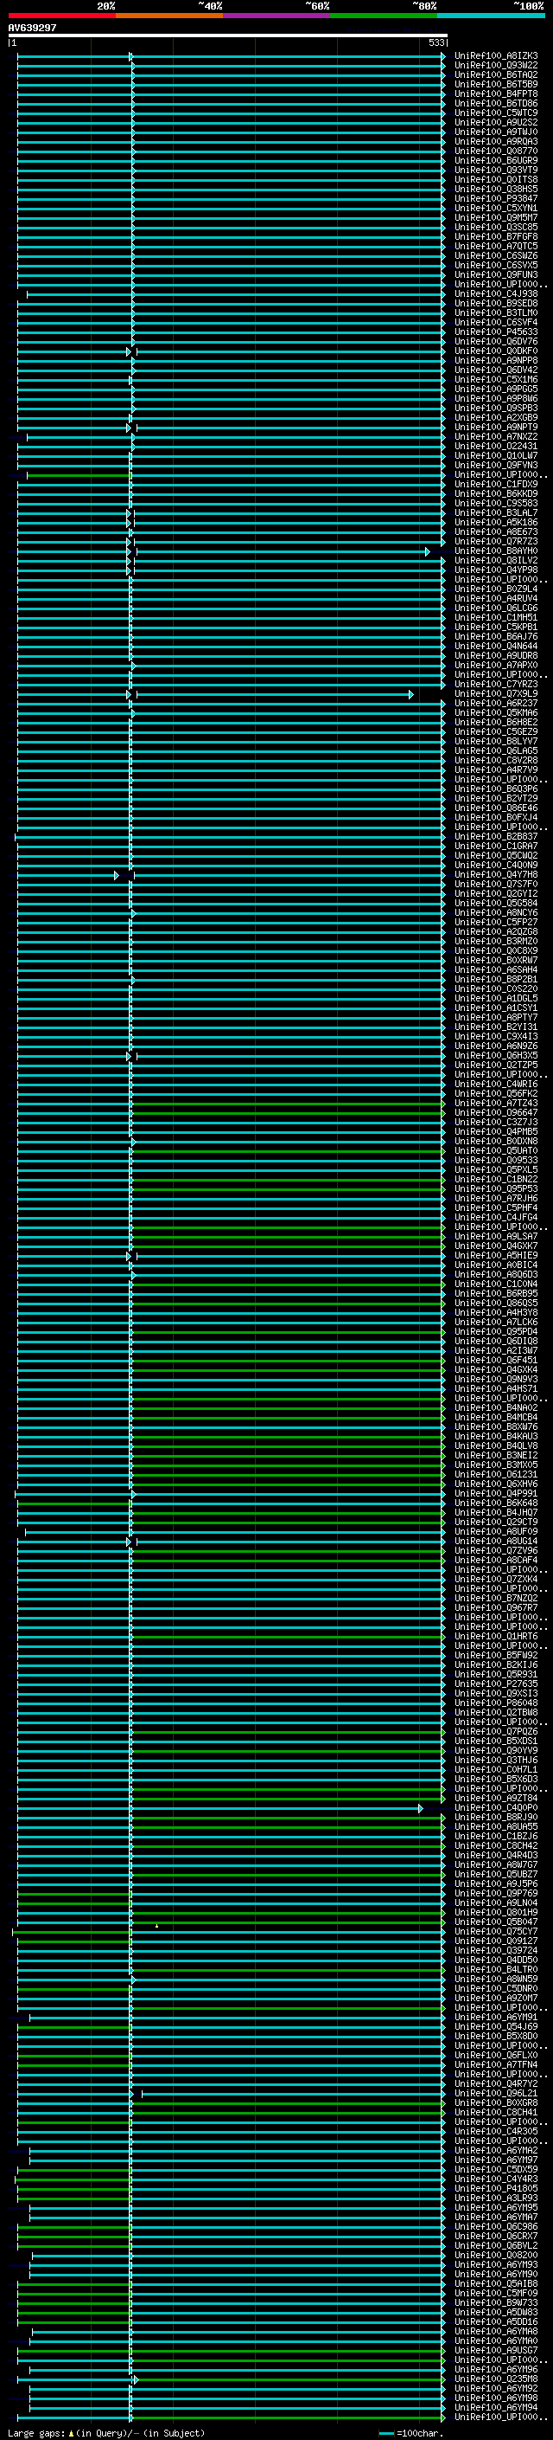The image size is (553, 2440).
Task: Select hit UniRef100_B6H8E2
Action: pos(496,722)
